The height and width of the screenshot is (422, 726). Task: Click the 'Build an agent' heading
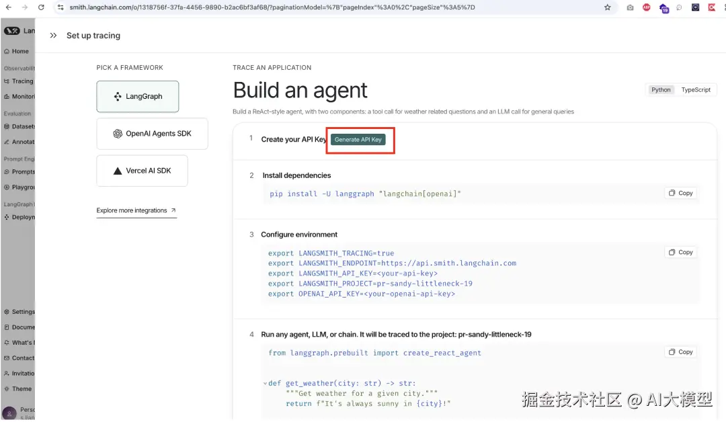coord(300,90)
